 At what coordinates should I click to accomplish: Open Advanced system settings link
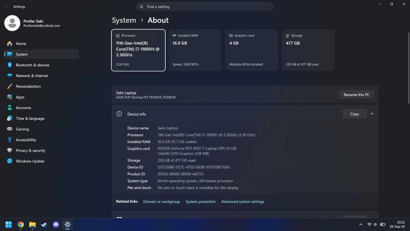(x=243, y=201)
